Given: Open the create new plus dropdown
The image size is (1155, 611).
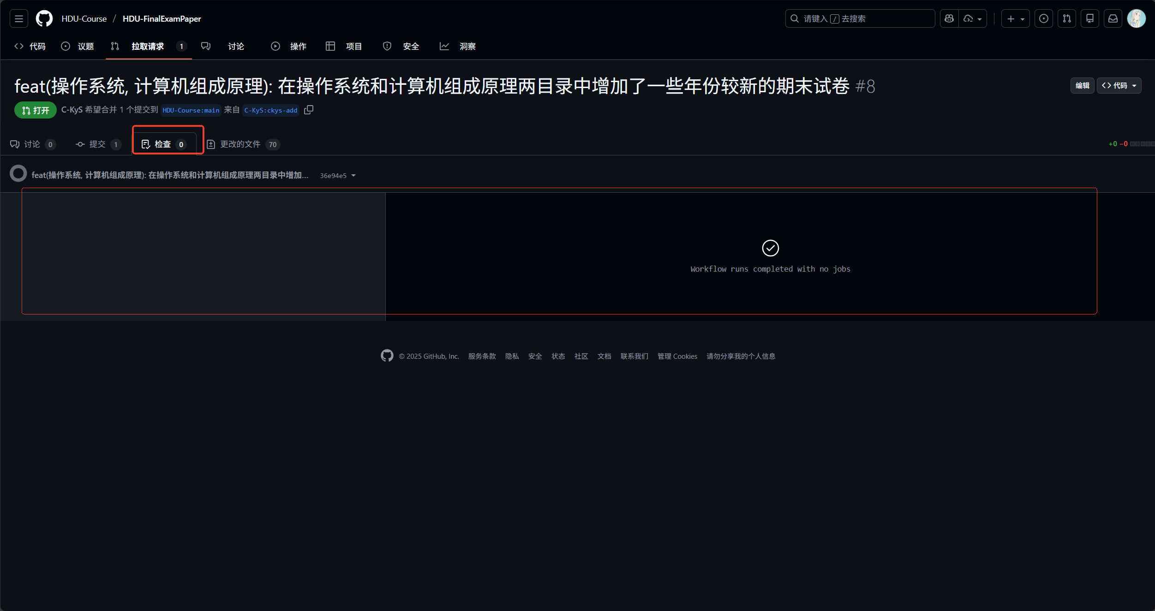Looking at the screenshot, I should click(x=1015, y=18).
